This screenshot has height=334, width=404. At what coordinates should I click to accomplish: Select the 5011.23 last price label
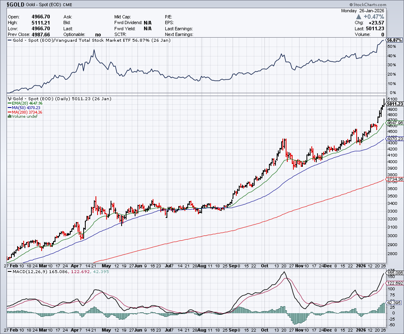point(395,104)
